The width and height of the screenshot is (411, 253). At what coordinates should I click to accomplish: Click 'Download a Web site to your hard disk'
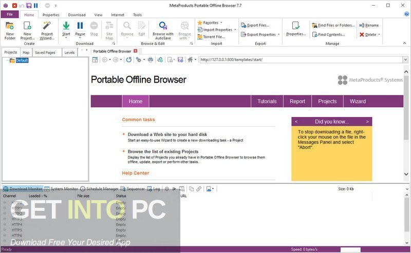[x=167, y=134]
